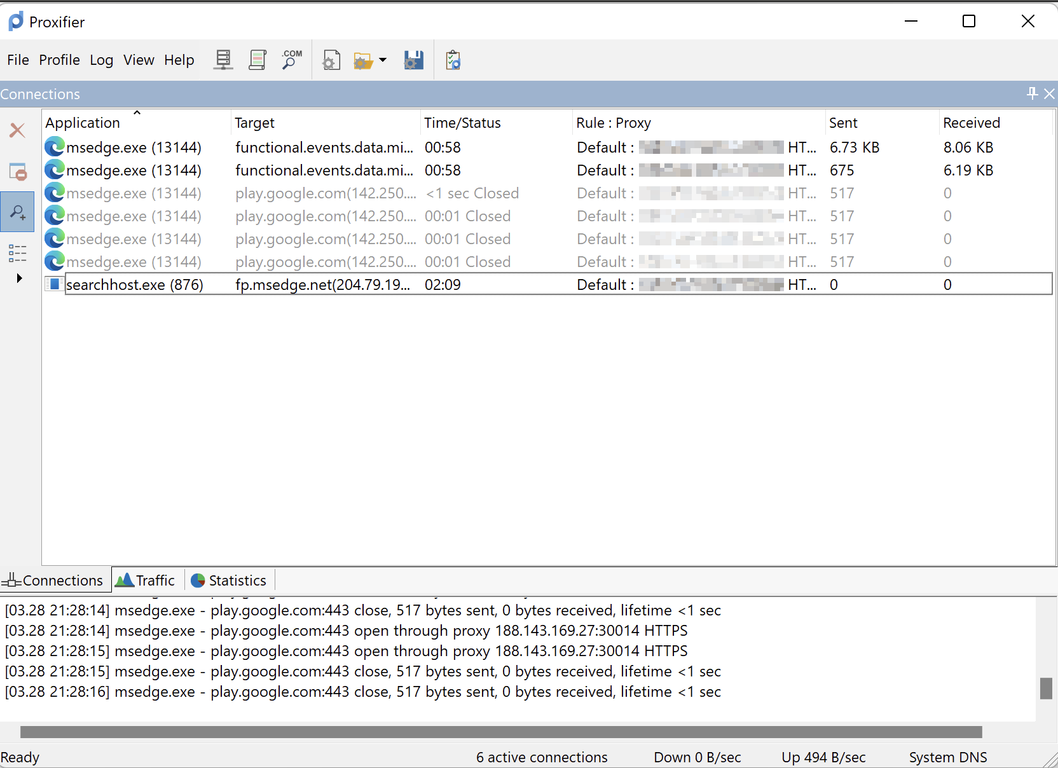
Task: Open the Help menu
Action: [179, 60]
